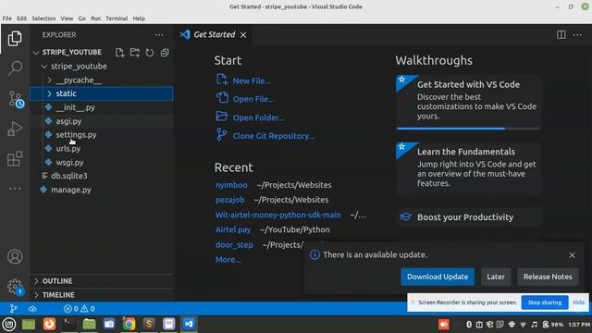Open the Run menu
592x333 pixels.
[95, 18]
